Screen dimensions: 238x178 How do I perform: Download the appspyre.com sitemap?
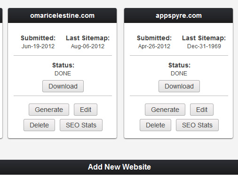[x=179, y=86]
